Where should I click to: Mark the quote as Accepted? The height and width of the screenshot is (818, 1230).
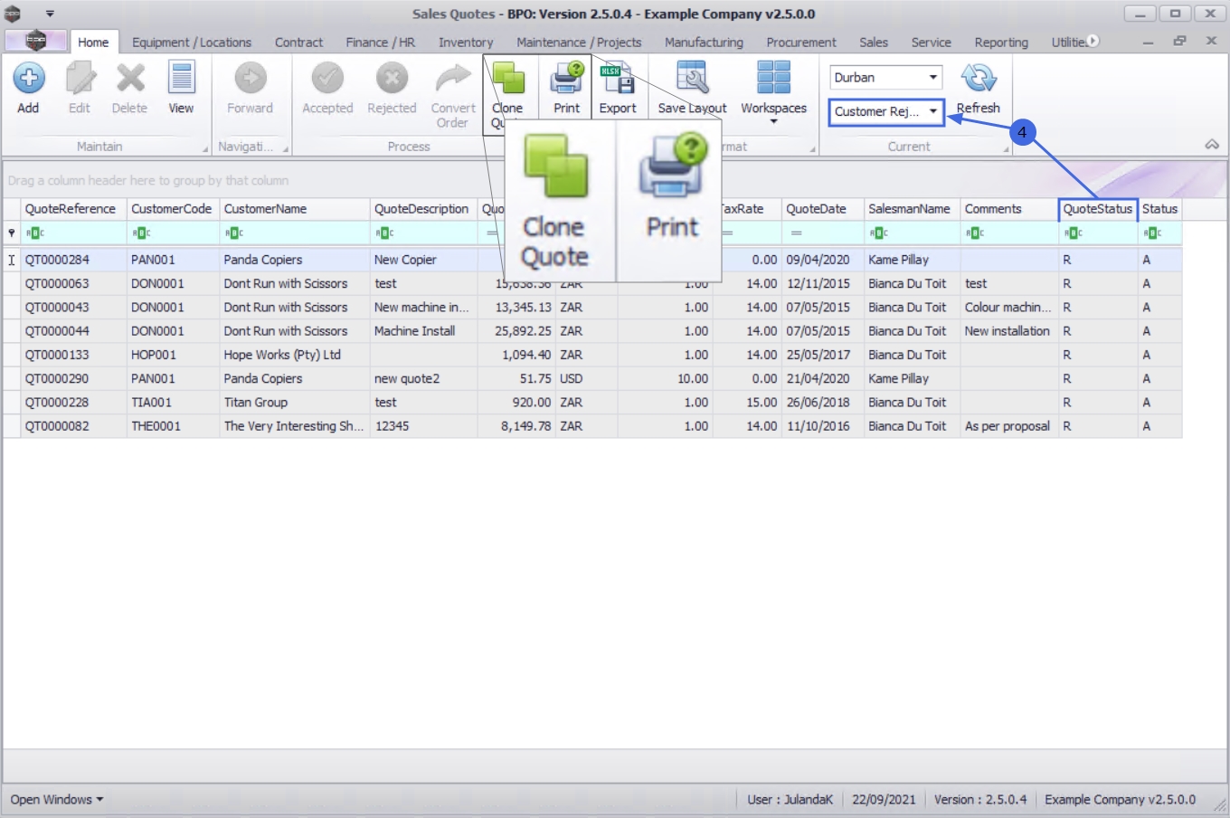[327, 79]
